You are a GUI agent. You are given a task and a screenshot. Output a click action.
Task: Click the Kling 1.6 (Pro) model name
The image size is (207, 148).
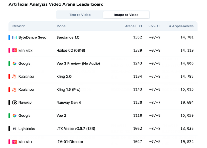68,89
